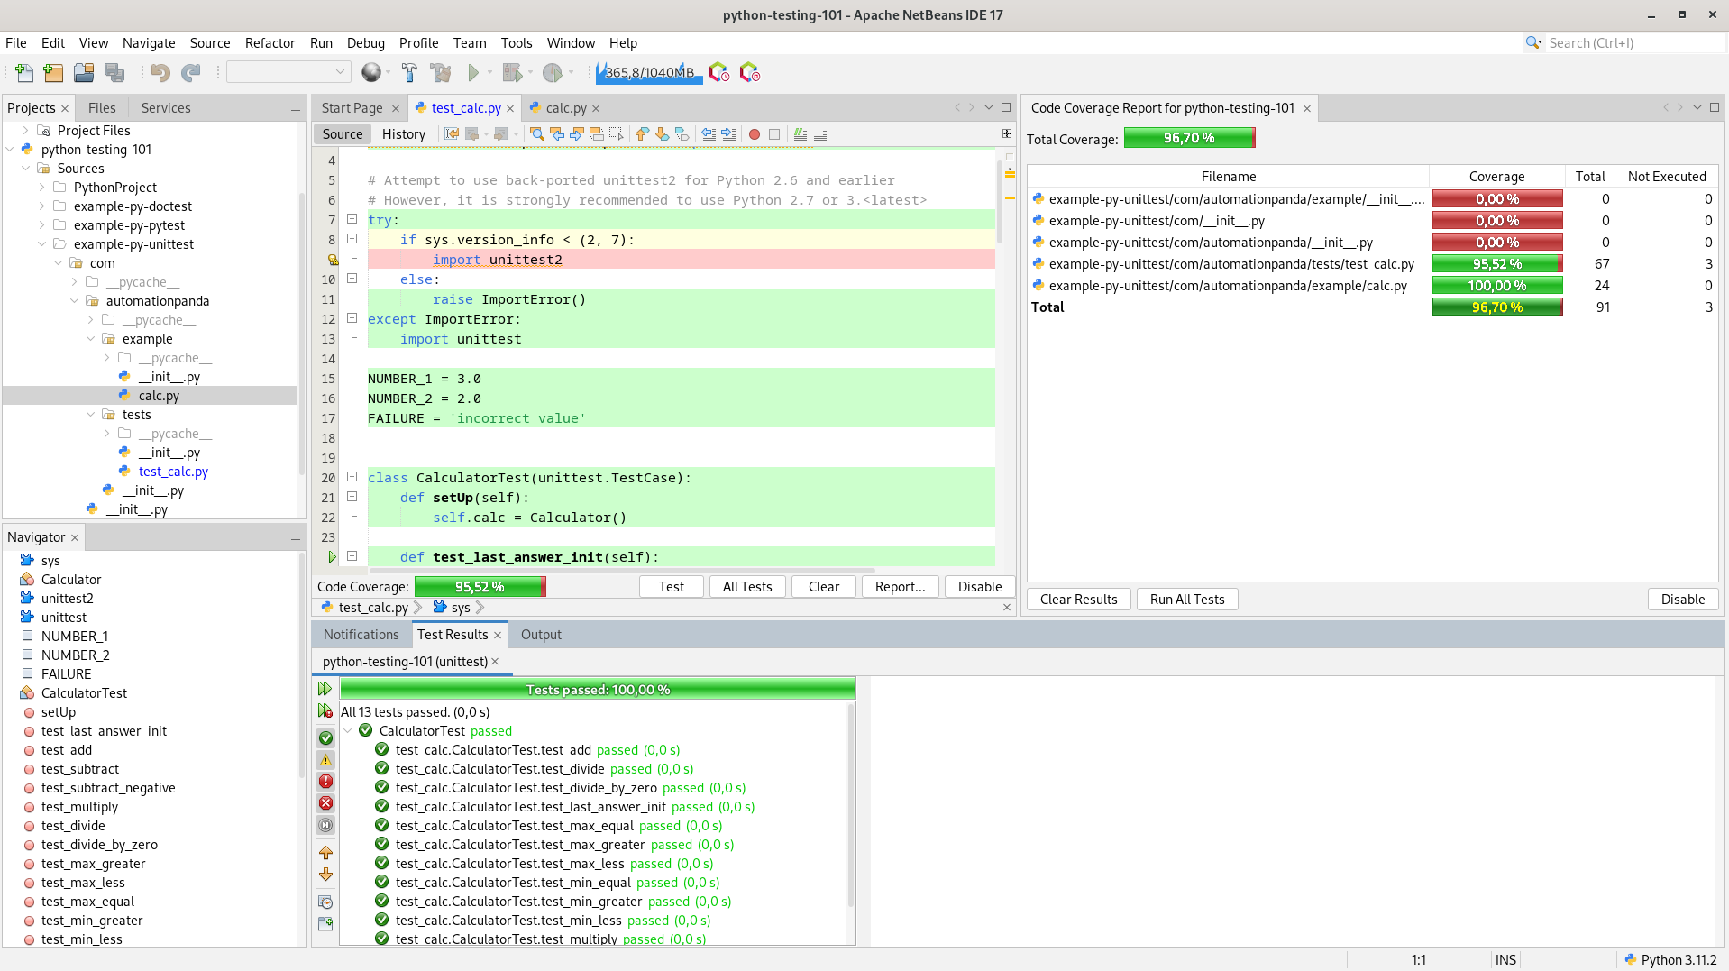
Task: Expand the PythonProject folder
Action: [x=42, y=188]
